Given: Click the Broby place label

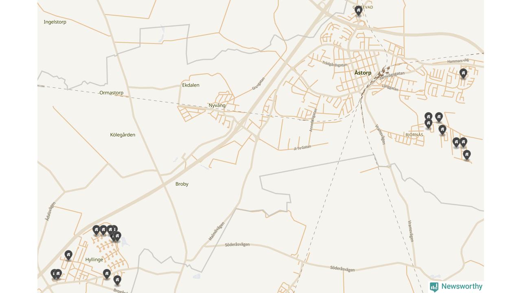Looking at the screenshot, I should coord(182,184).
